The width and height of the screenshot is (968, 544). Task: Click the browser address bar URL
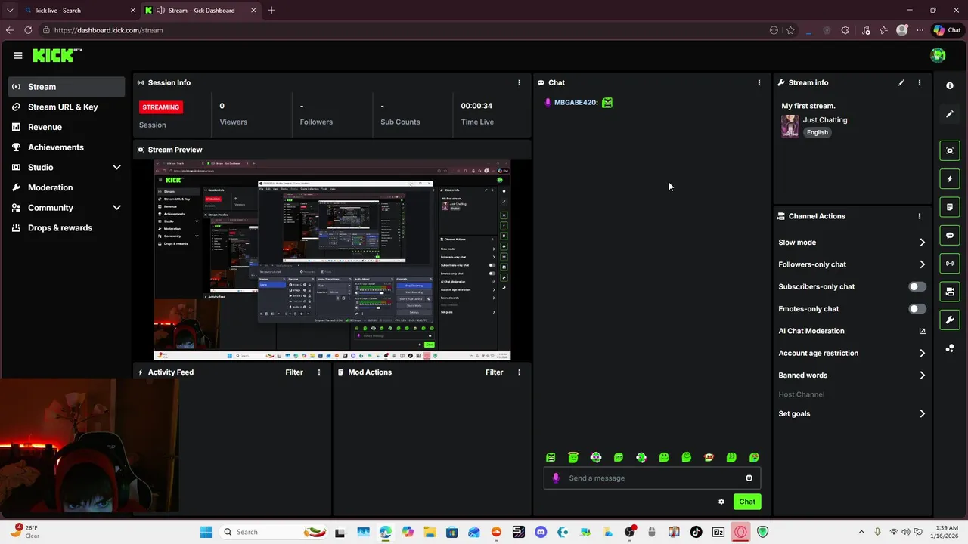point(108,30)
